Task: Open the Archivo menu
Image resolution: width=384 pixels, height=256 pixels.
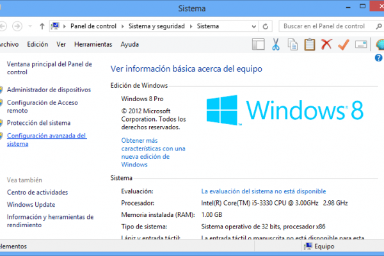Action: (x=9, y=44)
